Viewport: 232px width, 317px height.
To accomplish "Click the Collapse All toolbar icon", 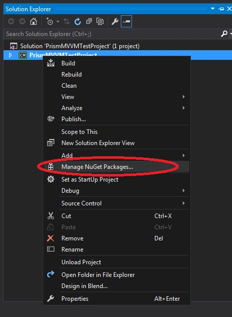I will point(89,21).
